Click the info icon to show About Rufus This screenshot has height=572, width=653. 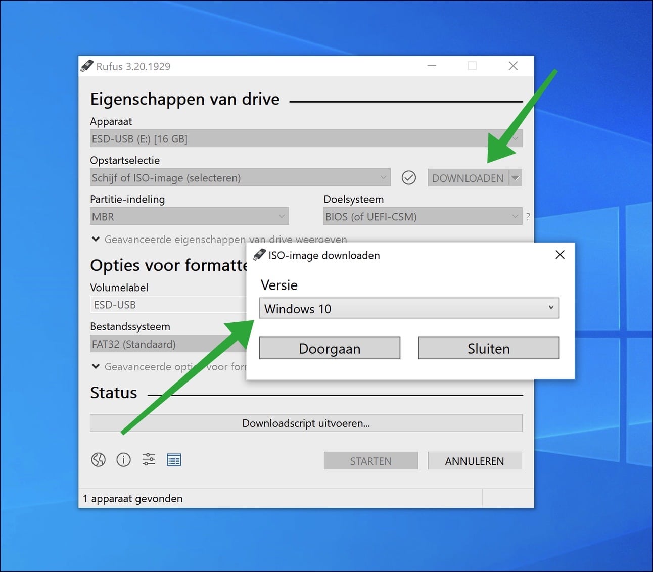(x=123, y=460)
